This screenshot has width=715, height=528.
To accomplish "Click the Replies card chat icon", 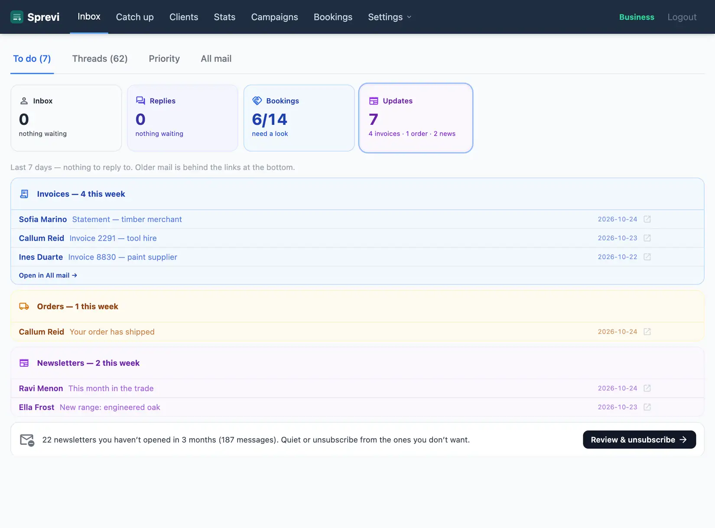I will pos(140,101).
